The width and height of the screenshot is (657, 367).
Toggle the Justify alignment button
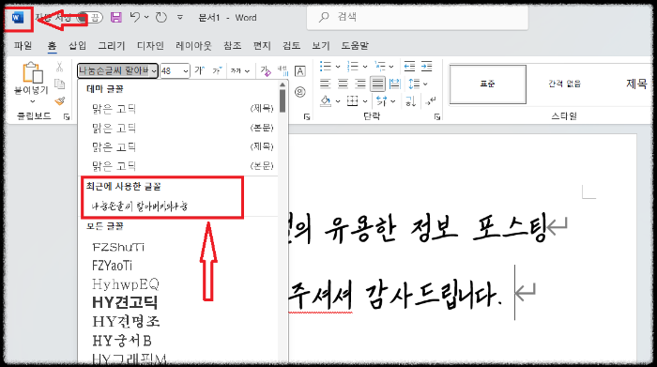[x=377, y=84]
